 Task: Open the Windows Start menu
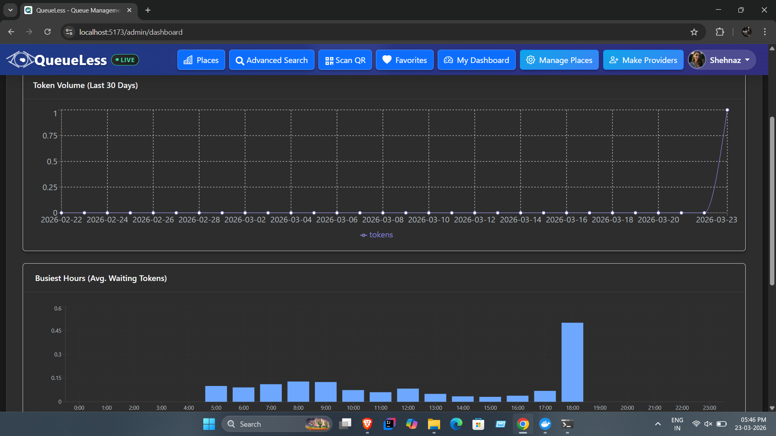[209, 424]
